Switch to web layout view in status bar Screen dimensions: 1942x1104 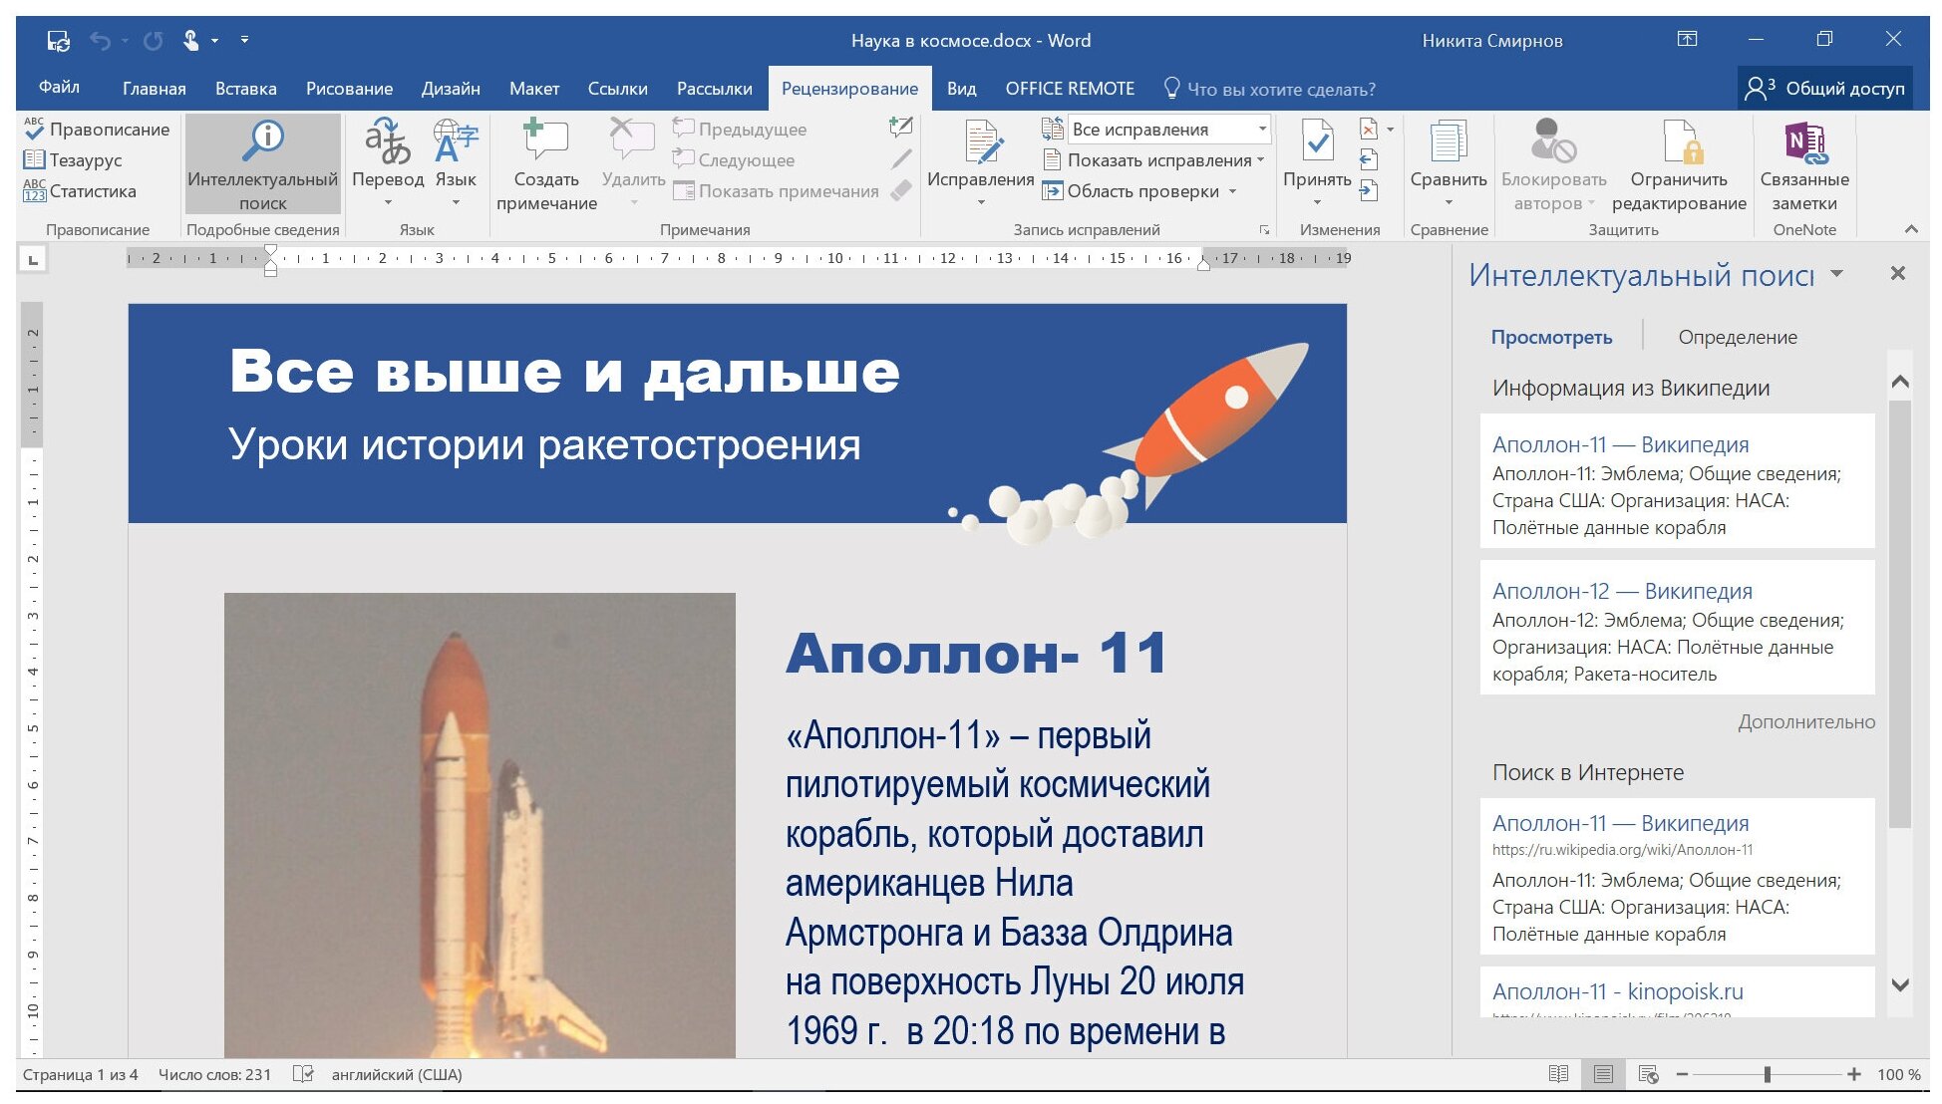click(x=1648, y=1074)
